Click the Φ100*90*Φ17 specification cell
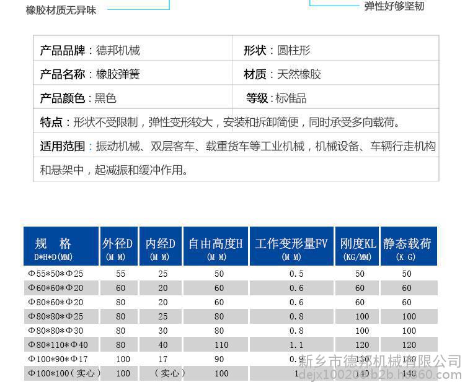465x382 pixels. [56, 359]
